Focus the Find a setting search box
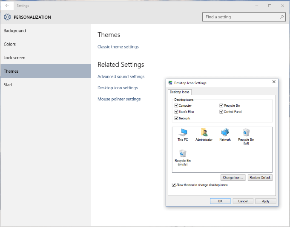Screen dimensions: 290x227 [x=244, y=17]
